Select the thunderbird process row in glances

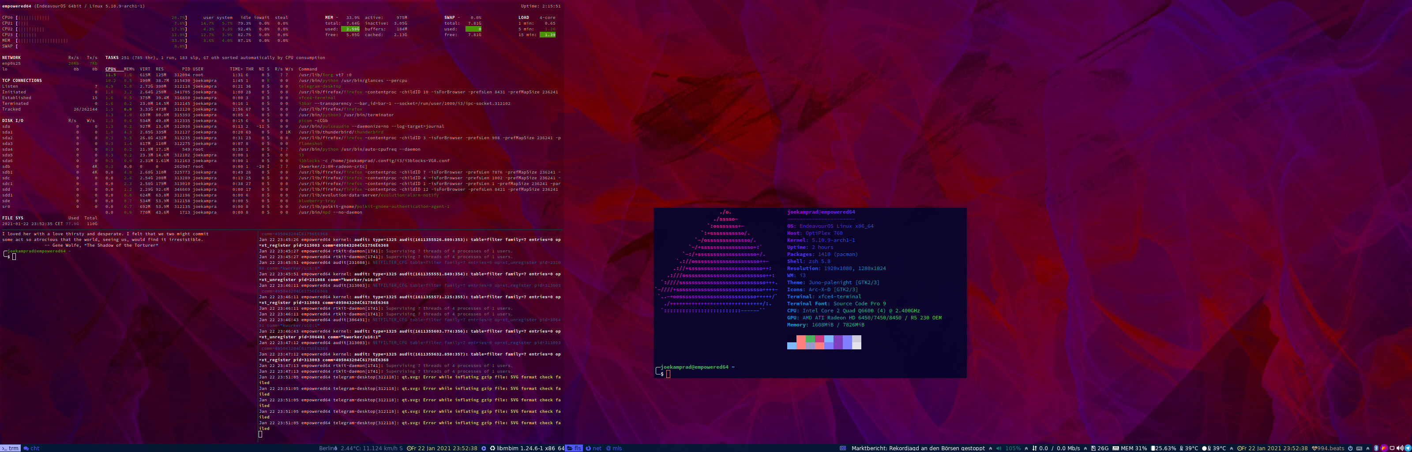point(333,132)
